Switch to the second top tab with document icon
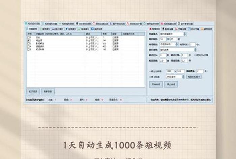 (50, 24)
